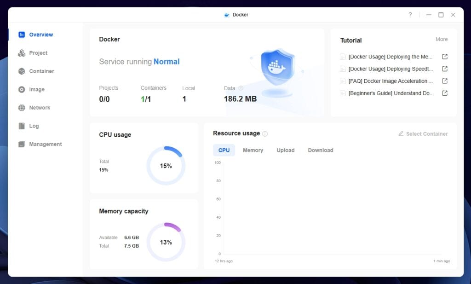Select the Container cube icon
The image size is (471, 284).
click(x=22, y=71)
